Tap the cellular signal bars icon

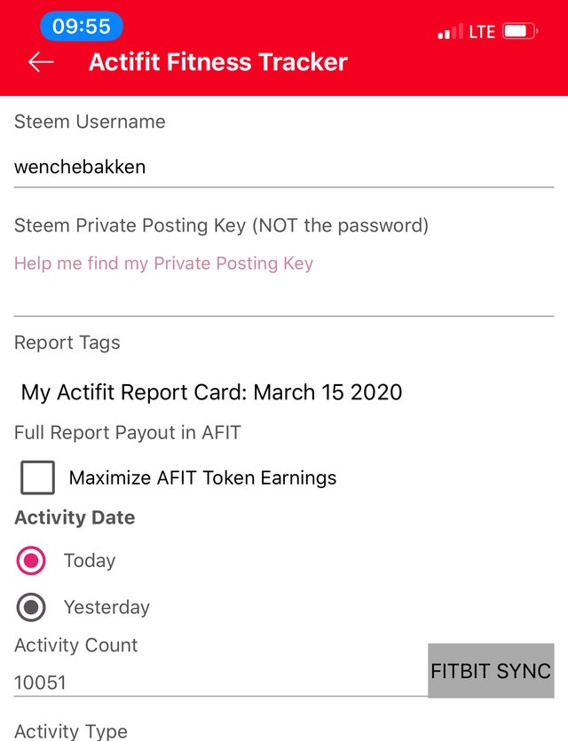(x=450, y=32)
